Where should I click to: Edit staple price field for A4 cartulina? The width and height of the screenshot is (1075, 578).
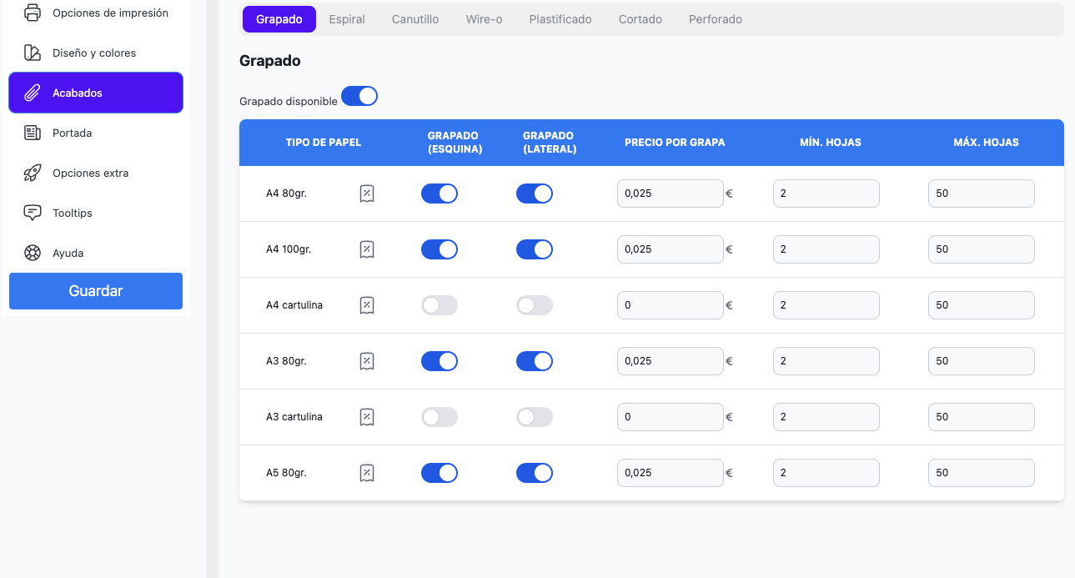(671, 305)
